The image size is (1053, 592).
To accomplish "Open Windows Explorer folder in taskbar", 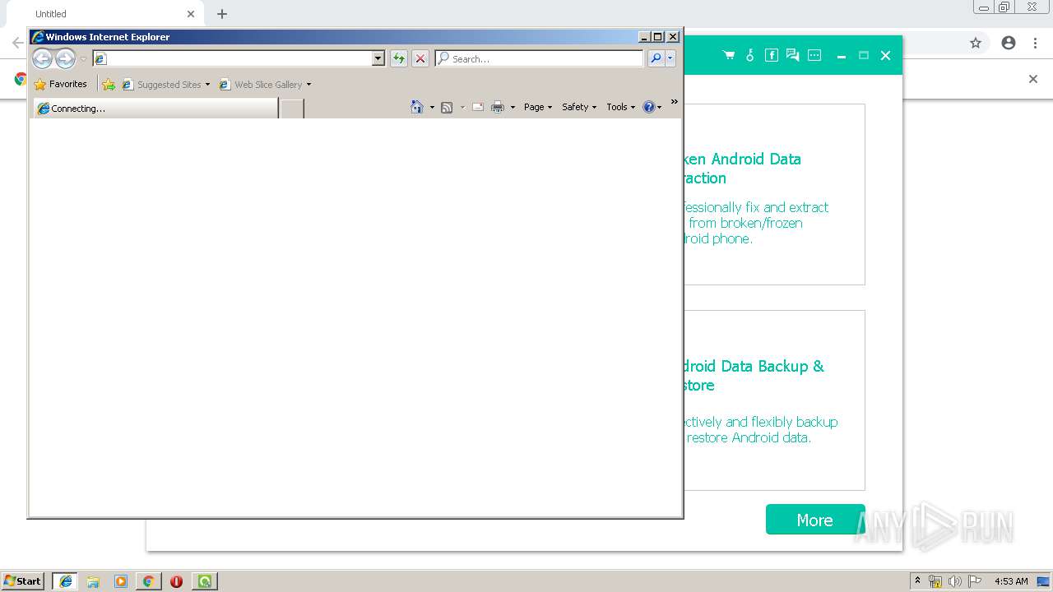I will tap(93, 580).
